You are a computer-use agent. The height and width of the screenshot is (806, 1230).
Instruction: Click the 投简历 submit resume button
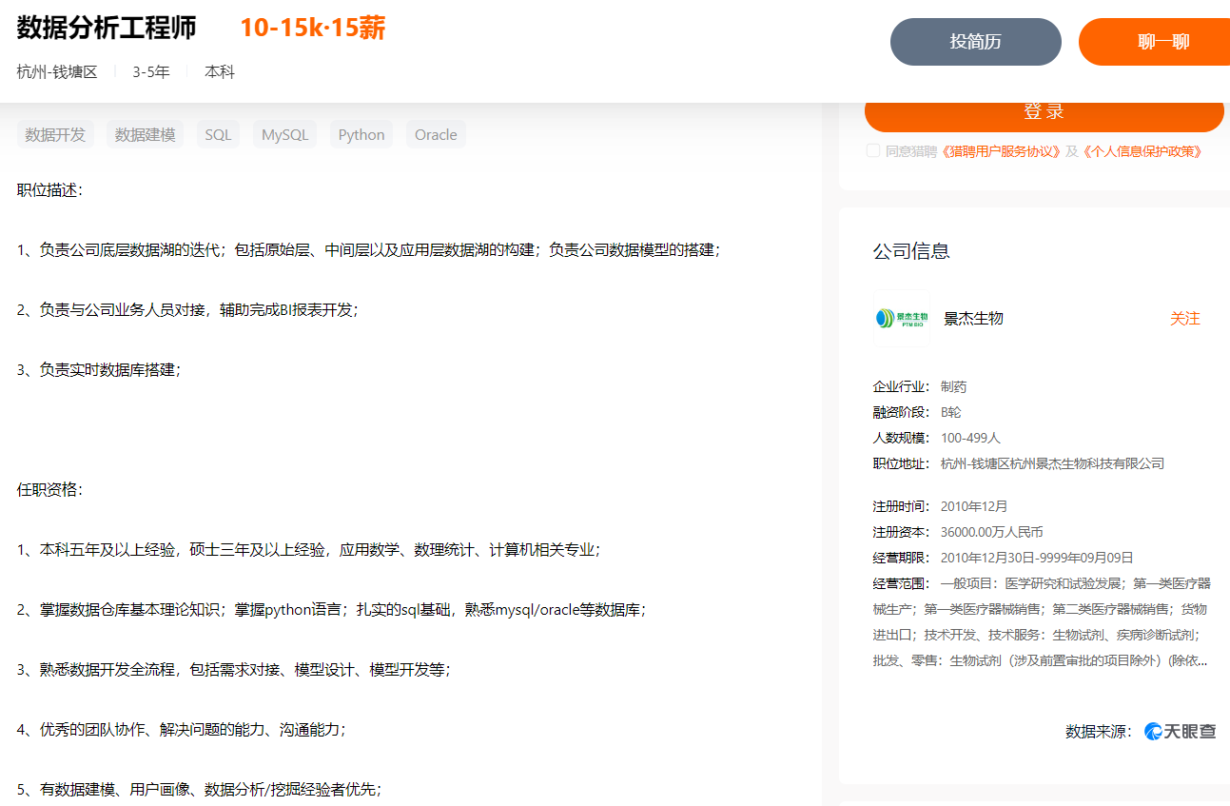(x=975, y=42)
